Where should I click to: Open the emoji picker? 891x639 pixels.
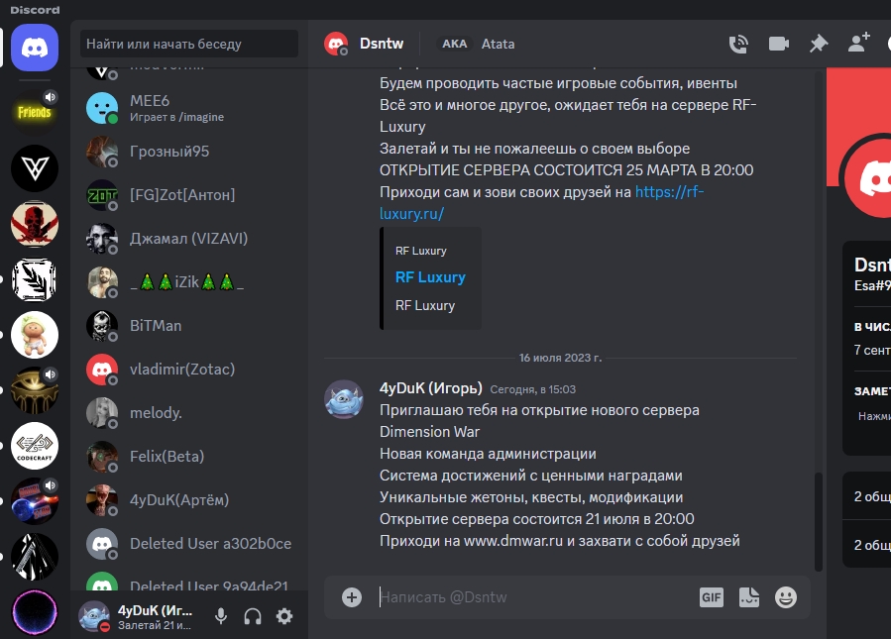tap(786, 597)
